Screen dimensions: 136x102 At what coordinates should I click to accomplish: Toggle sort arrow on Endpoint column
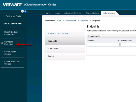pos(118,40)
